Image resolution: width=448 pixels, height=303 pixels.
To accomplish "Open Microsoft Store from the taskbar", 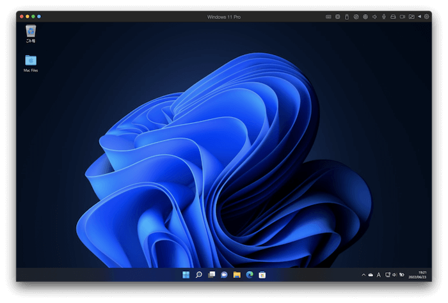I will pyautogui.click(x=262, y=275).
